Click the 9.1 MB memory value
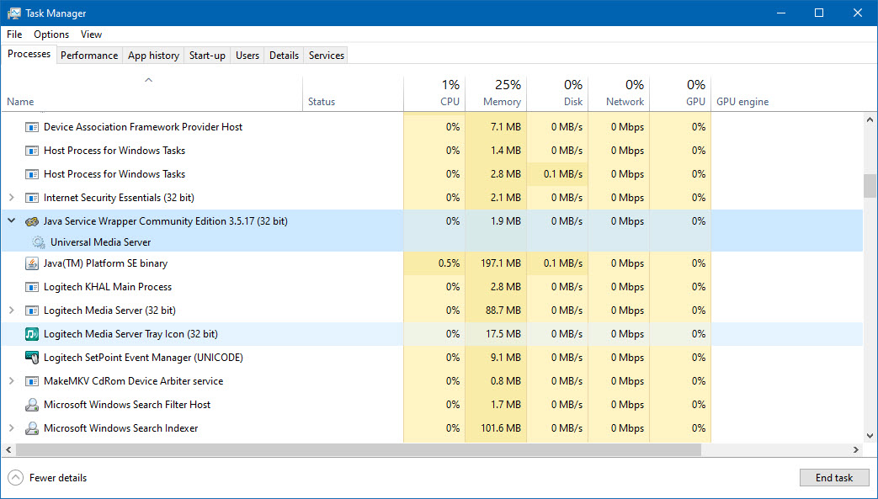 click(506, 358)
